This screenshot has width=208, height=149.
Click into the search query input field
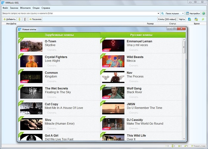click(x=80, y=14)
